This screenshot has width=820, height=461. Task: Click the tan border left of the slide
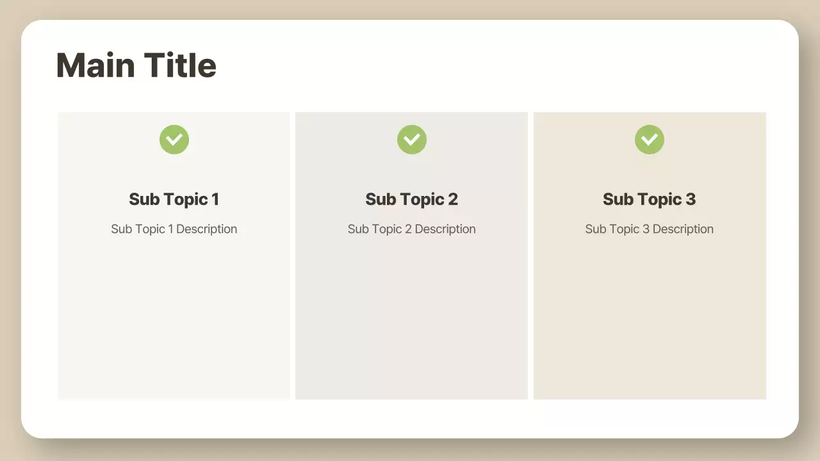coord(10,230)
